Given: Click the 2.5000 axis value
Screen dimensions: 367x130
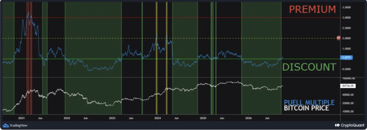Looking at the screenshot, I should click(x=346, y=28).
